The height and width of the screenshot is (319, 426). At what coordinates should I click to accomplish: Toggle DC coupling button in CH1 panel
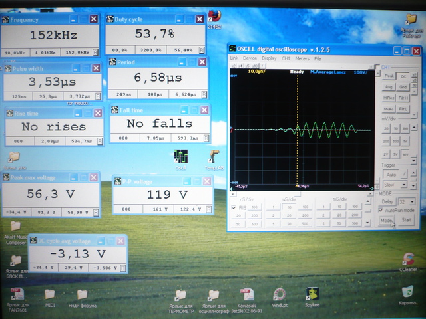403,76
